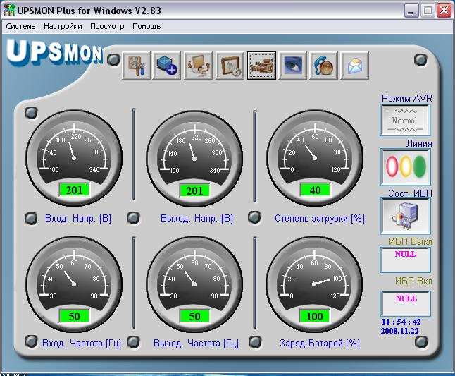Image resolution: width=455 pixels, height=376 pixels.
Task: Click the phone and globe toolbar icon
Action: coord(324,66)
